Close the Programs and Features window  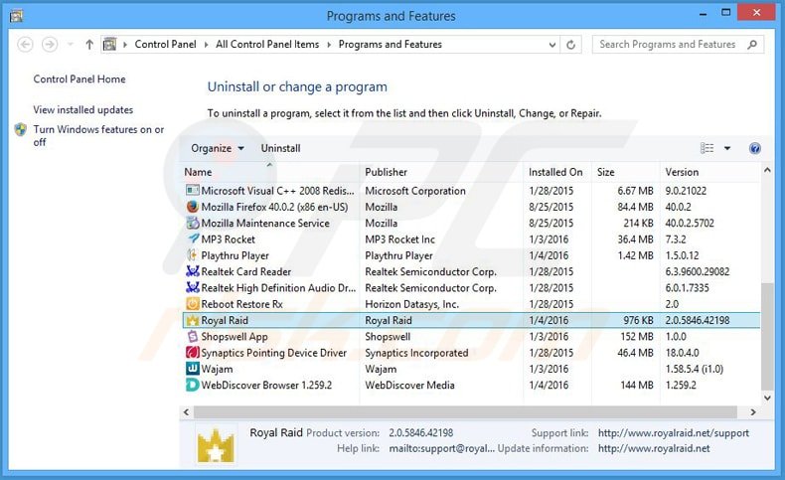tap(756, 13)
